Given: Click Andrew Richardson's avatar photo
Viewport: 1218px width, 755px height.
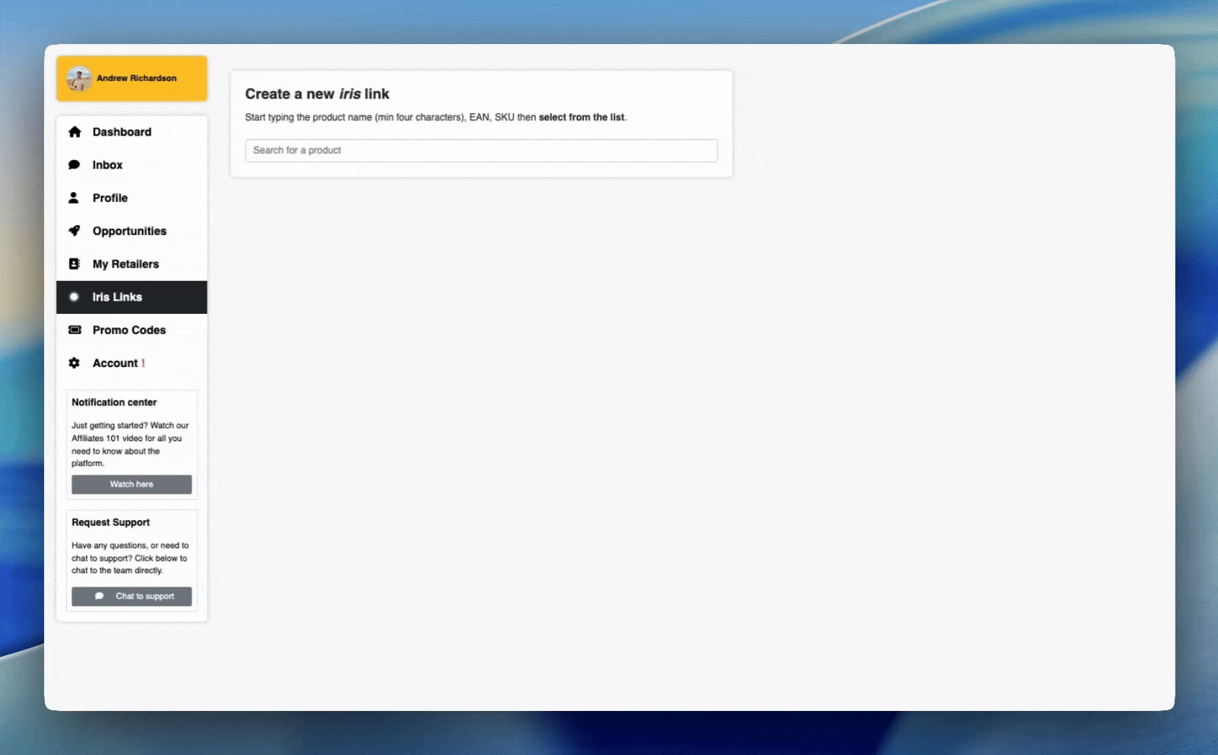Looking at the screenshot, I should click(x=80, y=78).
